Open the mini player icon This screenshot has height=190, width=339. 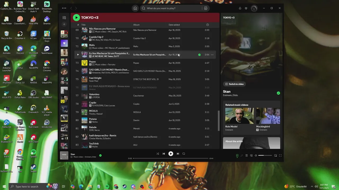tap(275, 155)
